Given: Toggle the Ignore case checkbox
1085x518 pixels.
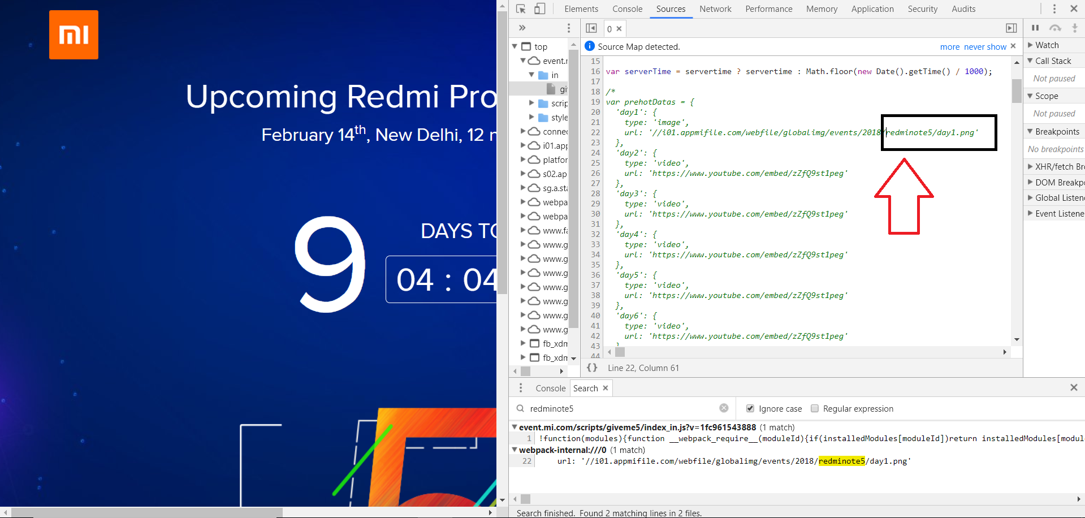Looking at the screenshot, I should pyautogui.click(x=750, y=408).
